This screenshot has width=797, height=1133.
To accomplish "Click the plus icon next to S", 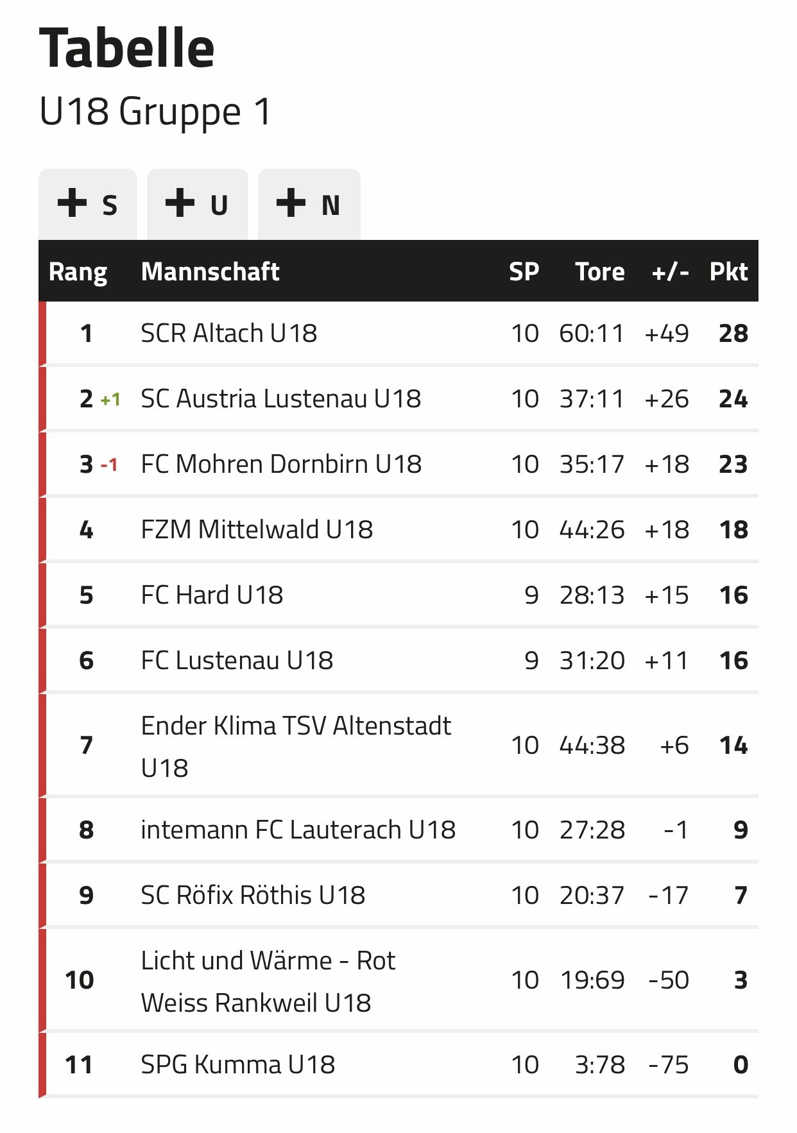I will pyautogui.click(x=72, y=203).
